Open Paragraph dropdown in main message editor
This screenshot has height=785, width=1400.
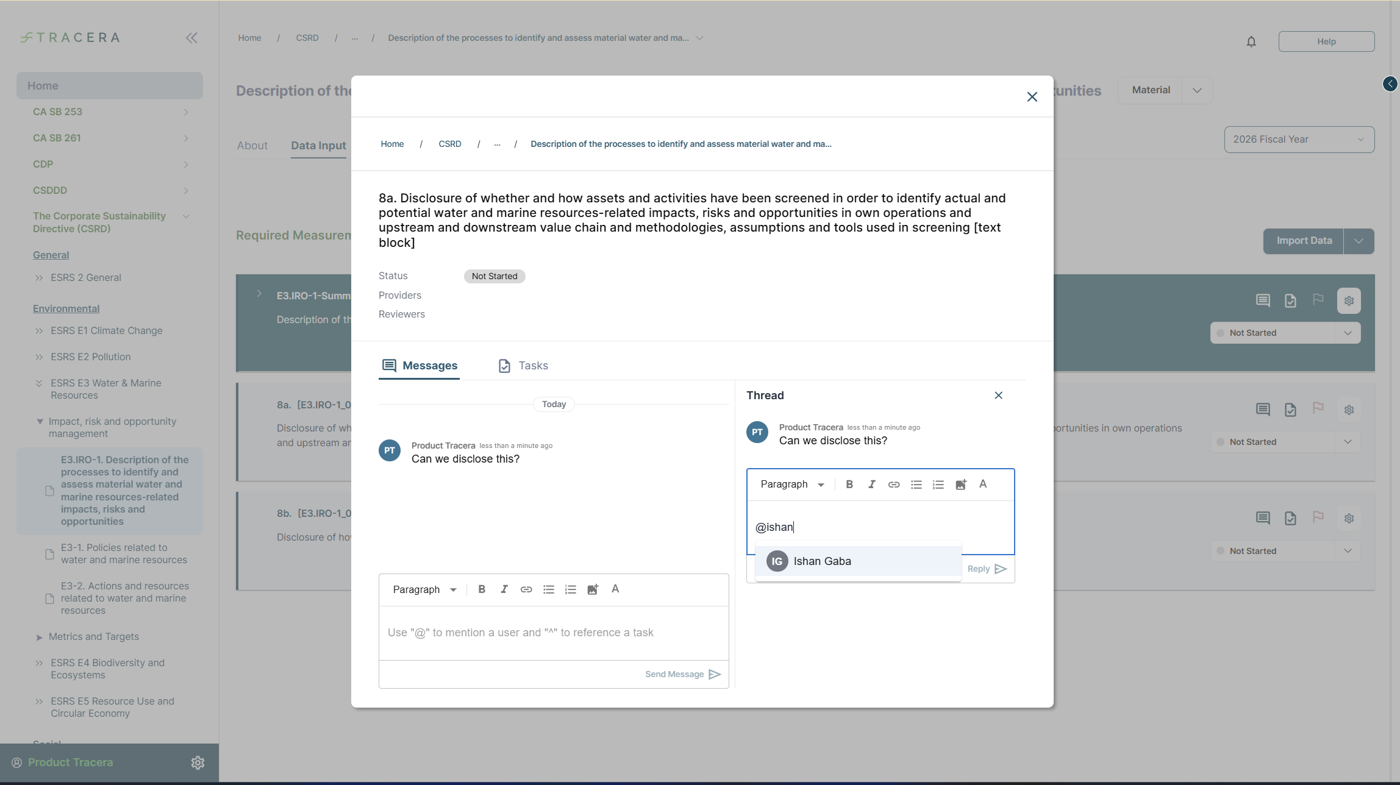click(424, 589)
